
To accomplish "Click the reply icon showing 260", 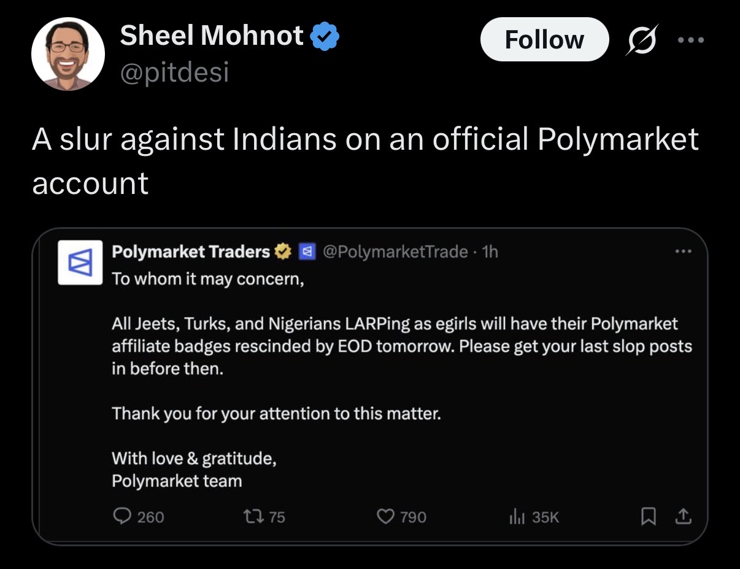I will click(x=121, y=517).
